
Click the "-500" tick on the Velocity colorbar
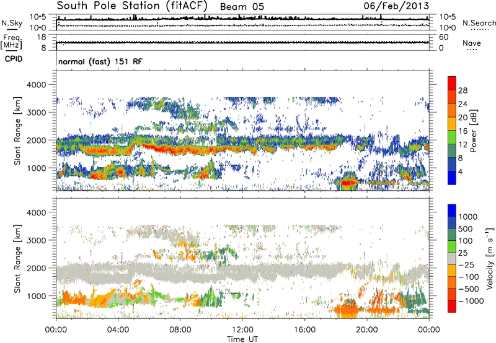pyautogui.click(x=469, y=289)
